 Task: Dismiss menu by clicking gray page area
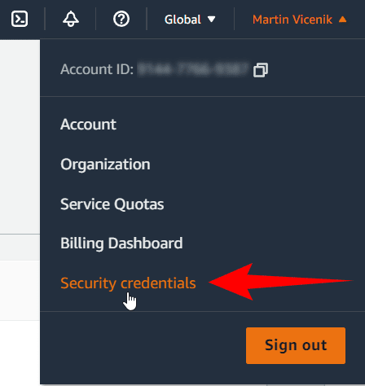coord(20,137)
